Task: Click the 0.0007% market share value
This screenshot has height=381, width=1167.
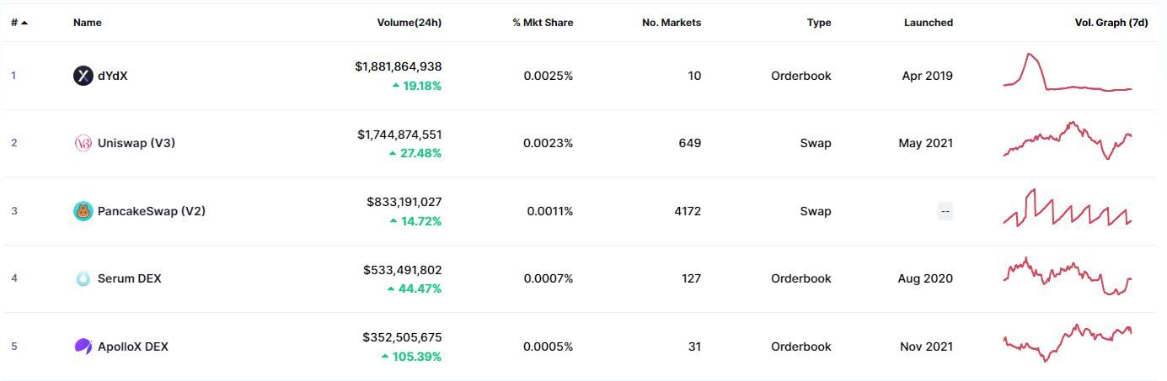Action: (549, 278)
